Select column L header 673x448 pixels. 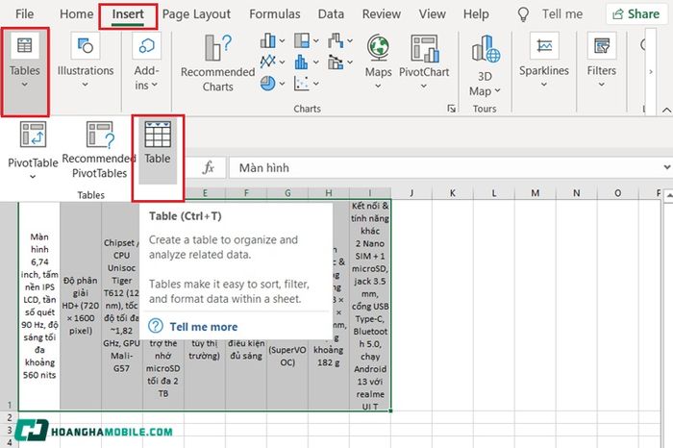point(493,193)
